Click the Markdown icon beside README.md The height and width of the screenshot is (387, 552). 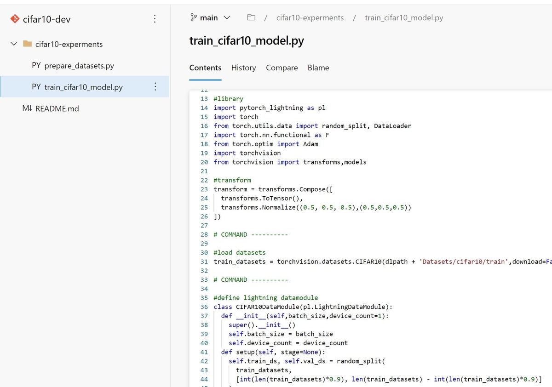(x=27, y=108)
